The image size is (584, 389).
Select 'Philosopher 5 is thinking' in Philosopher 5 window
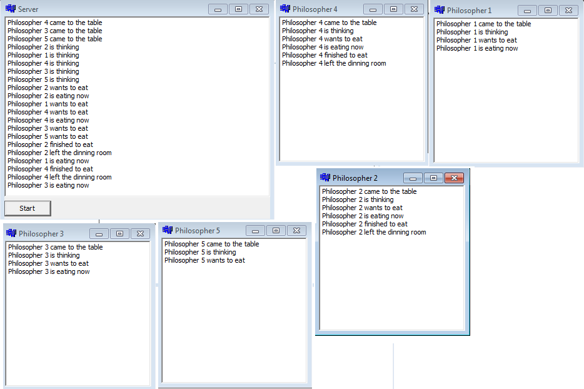pos(200,252)
